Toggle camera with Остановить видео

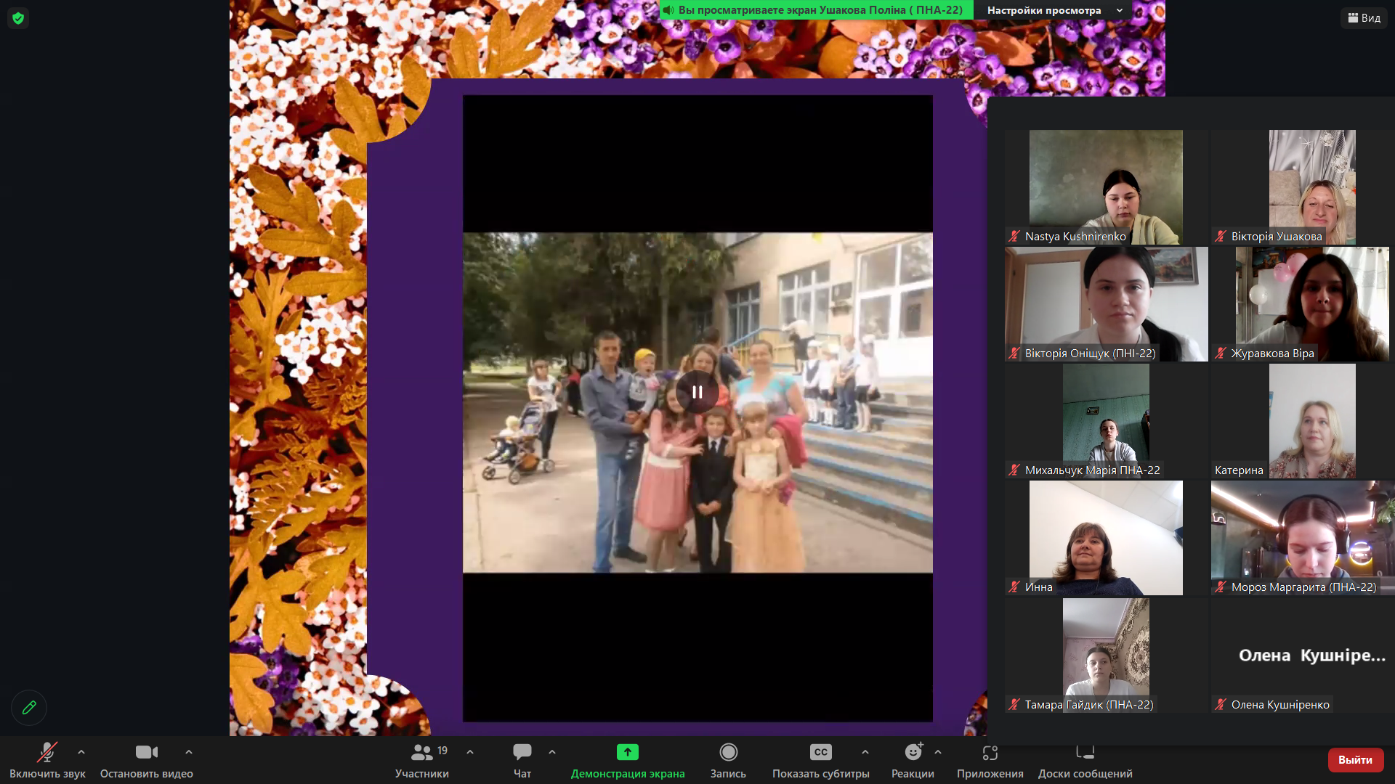[146, 759]
